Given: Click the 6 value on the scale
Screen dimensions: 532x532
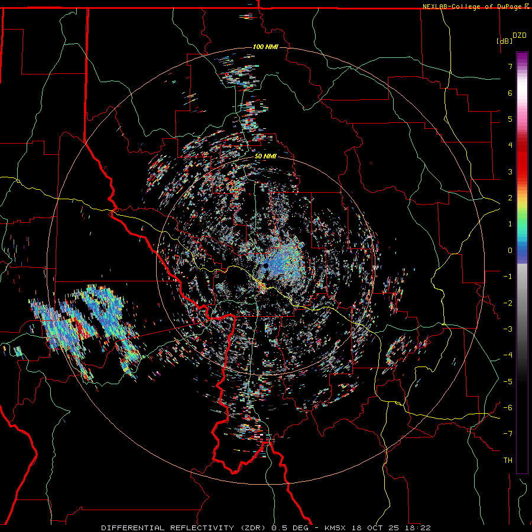Looking at the screenshot, I should coord(510,93).
